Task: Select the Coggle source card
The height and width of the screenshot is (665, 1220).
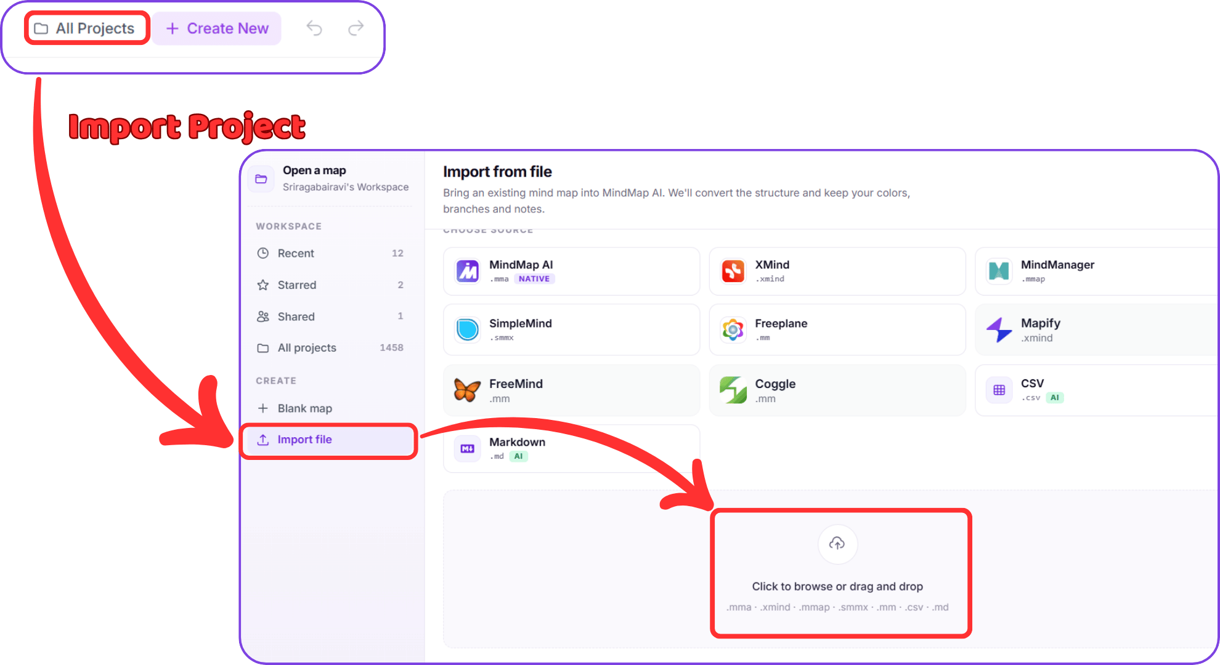Action: 837,390
